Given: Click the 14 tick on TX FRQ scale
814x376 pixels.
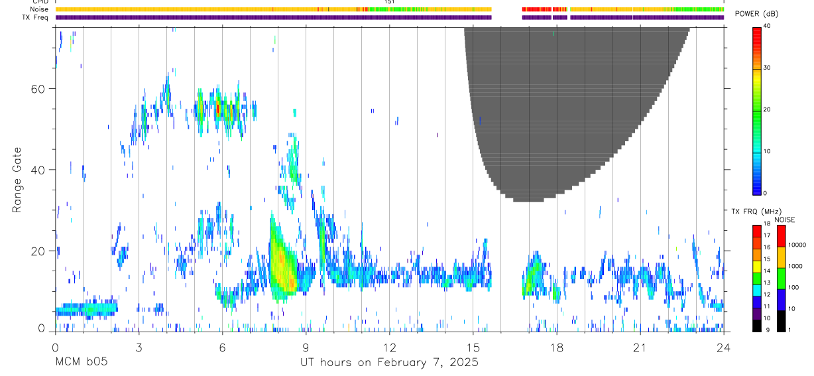Looking at the screenshot, I should pyautogui.click(x=767, y=271).
